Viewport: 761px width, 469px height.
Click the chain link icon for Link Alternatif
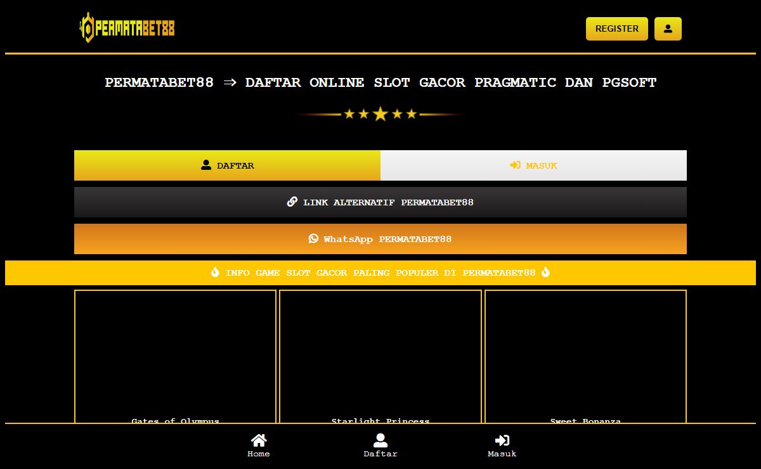(292, 202)
